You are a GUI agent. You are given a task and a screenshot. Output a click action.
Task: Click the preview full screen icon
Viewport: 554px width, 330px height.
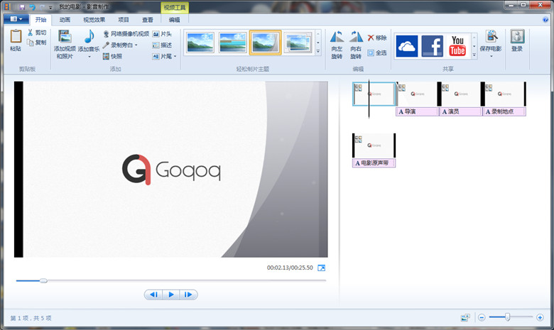pyautogui.click(x=322, y=268)
